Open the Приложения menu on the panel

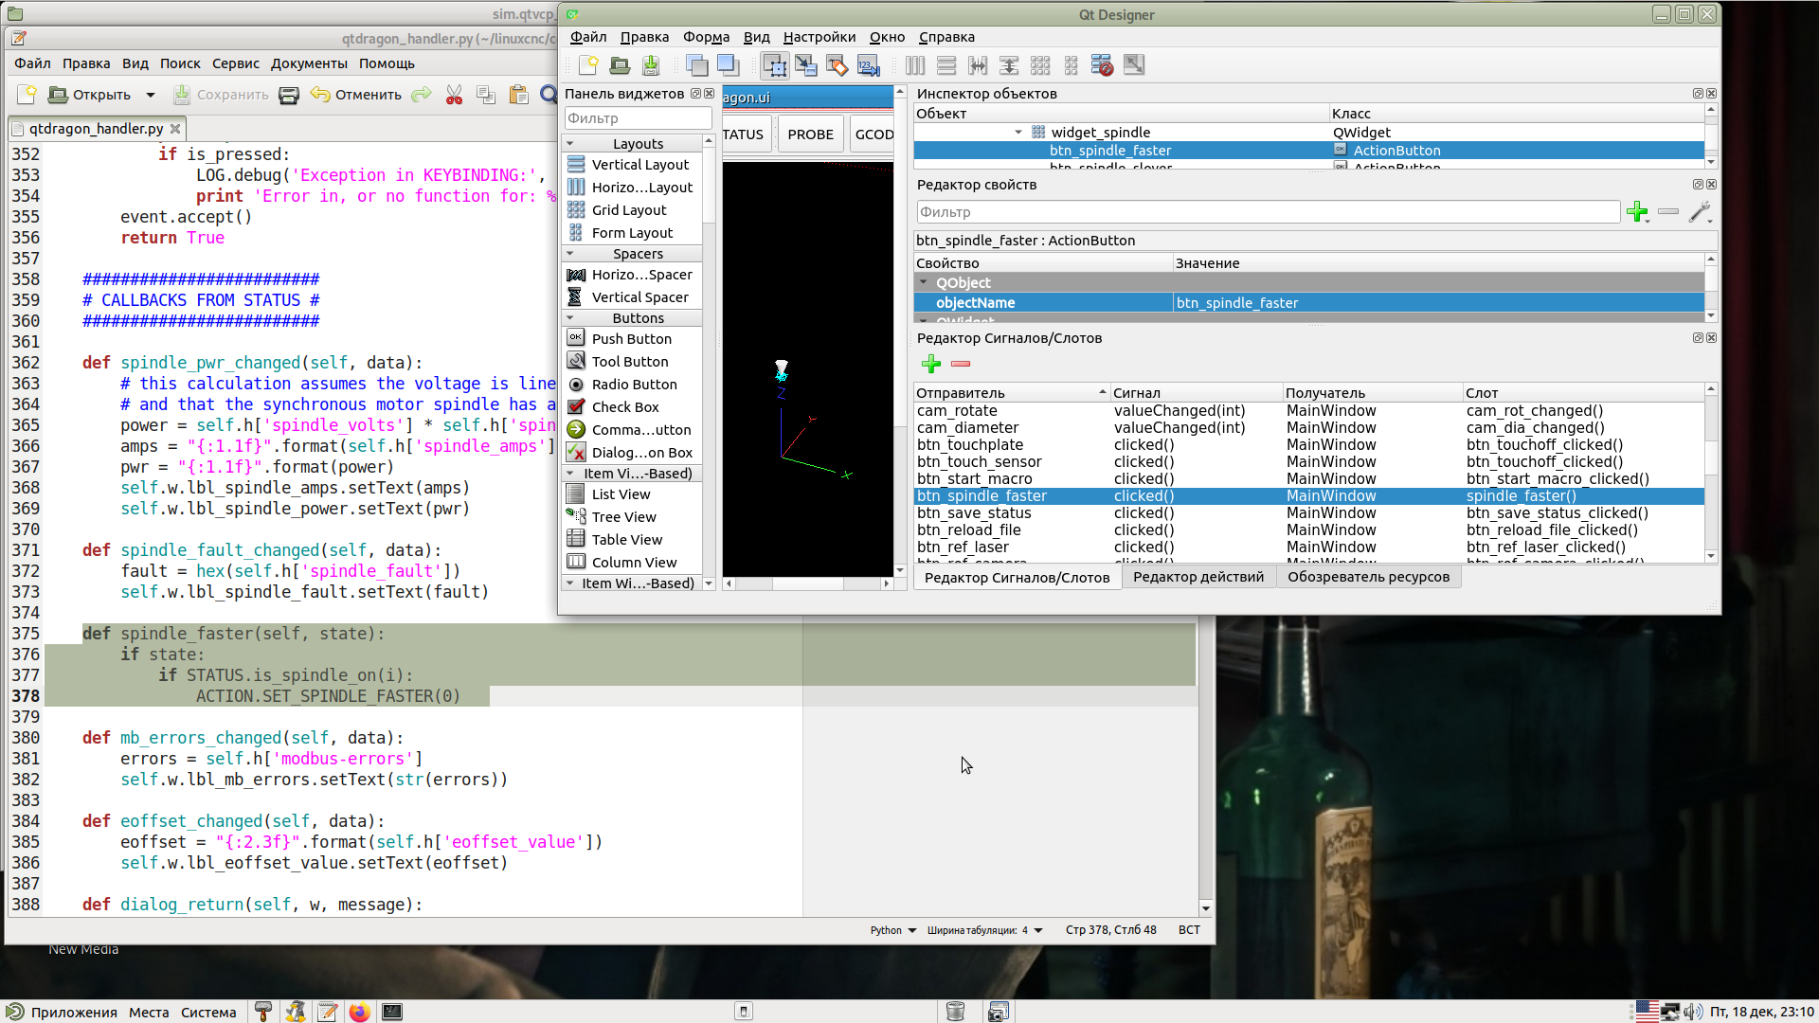63,1012
